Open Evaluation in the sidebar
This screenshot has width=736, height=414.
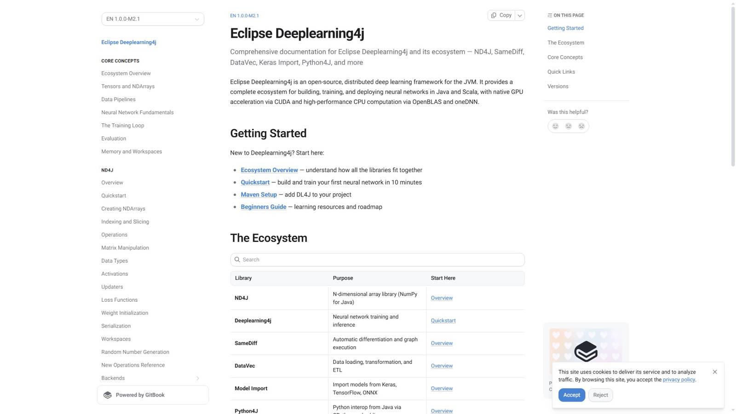tap(114, 138)
